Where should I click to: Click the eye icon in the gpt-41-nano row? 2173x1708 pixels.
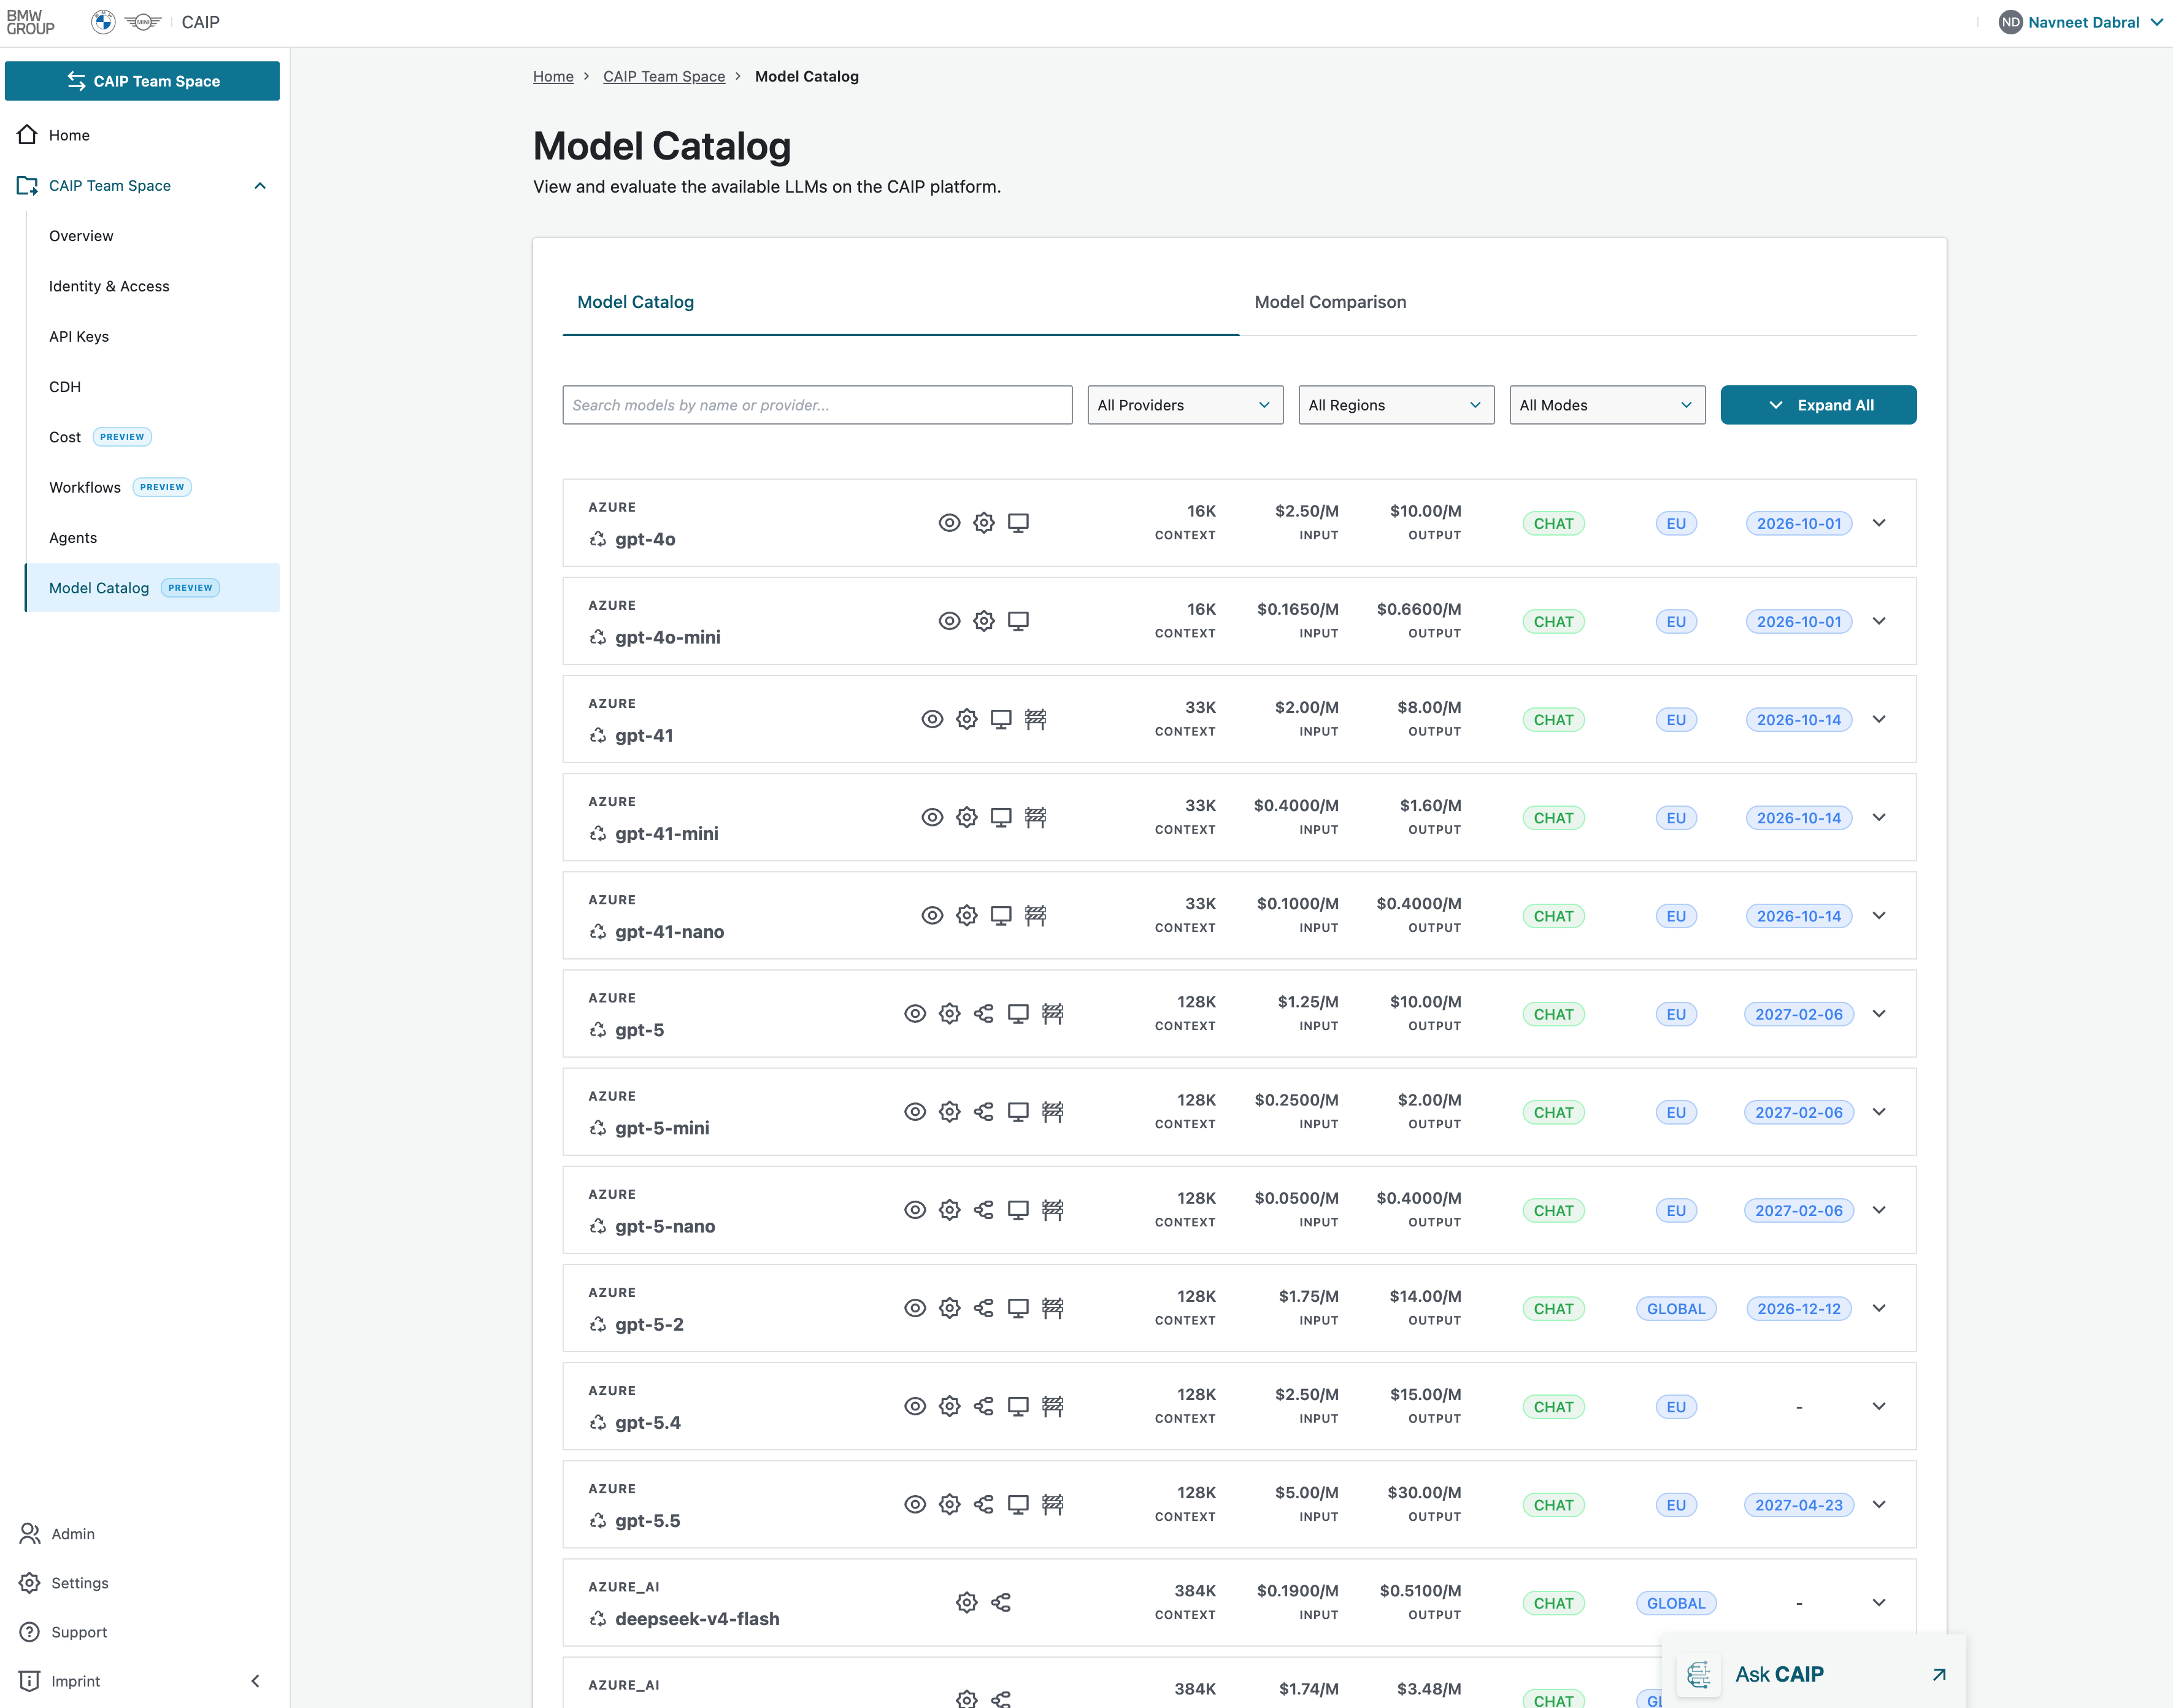click(x=932, y=915)
